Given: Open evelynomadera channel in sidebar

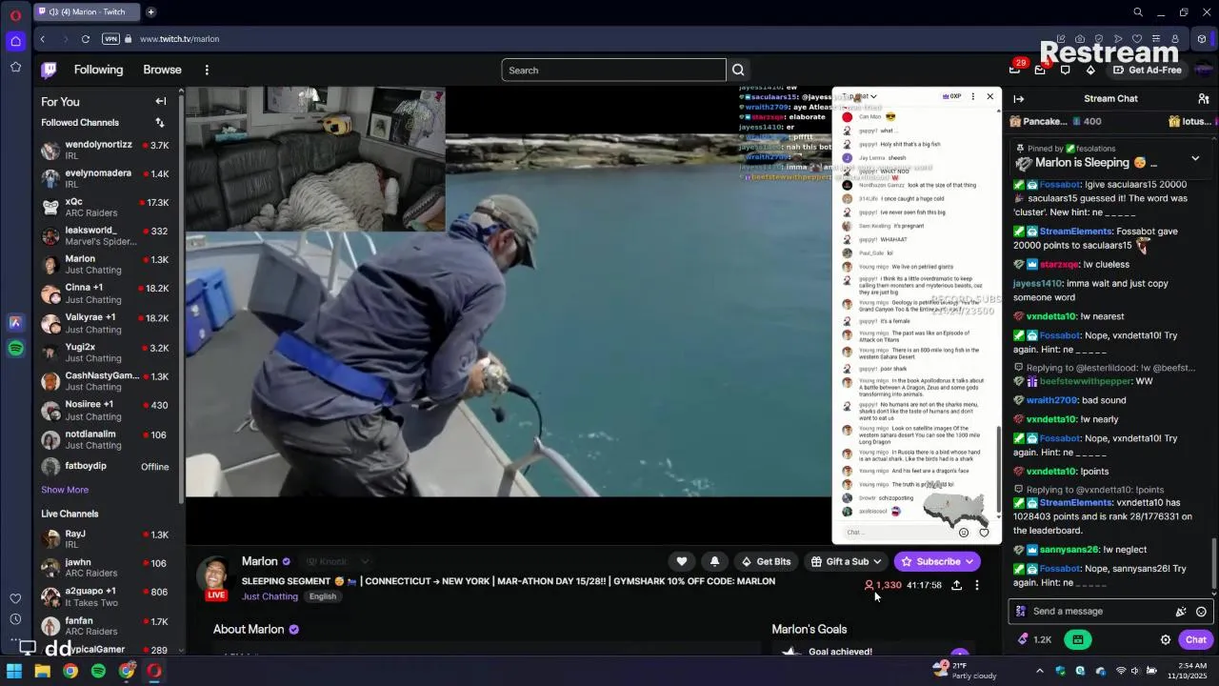Looking at the screenshot, I should tap(105, 179).
